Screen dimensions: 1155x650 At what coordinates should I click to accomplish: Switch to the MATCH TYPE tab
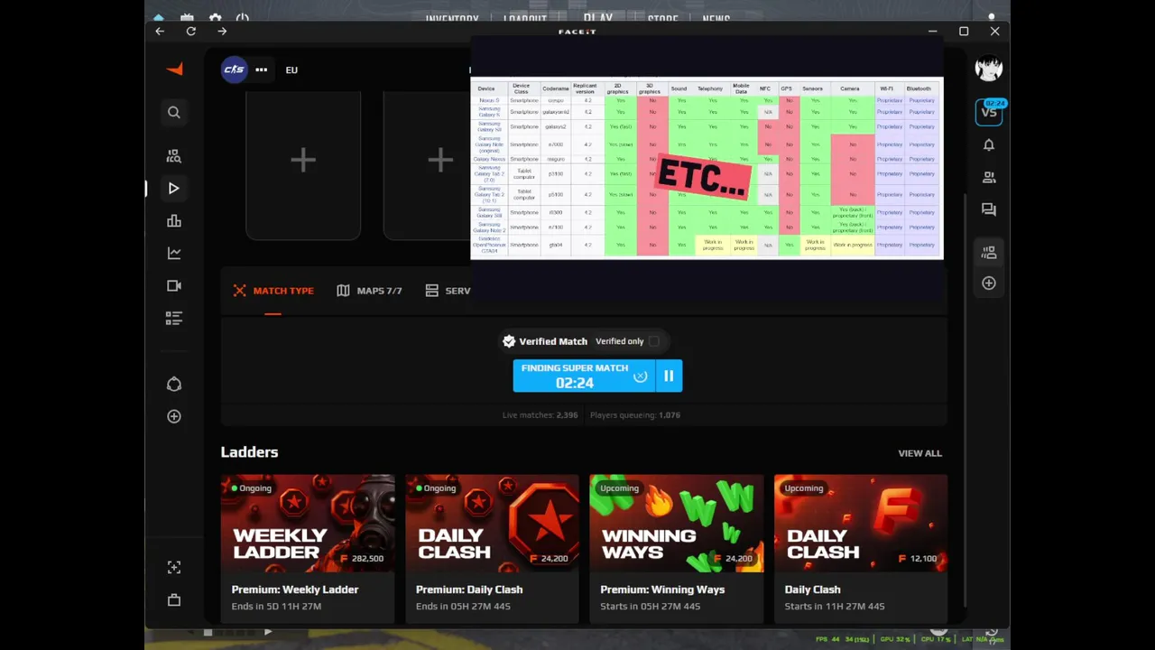(x=273, y=291)
